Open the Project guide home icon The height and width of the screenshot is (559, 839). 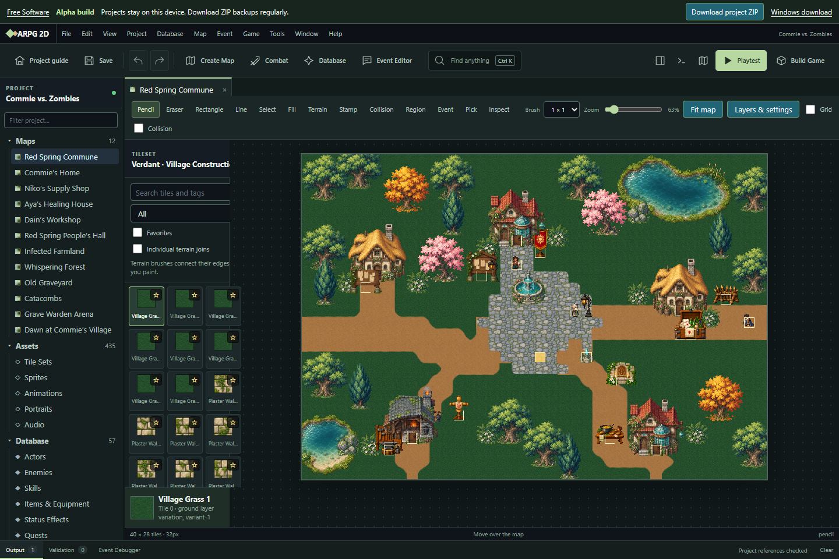click(x=20, y=61)
